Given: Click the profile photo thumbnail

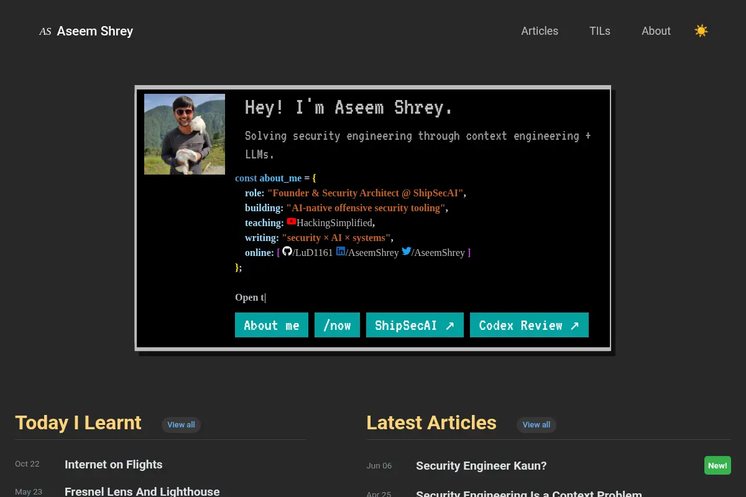Looking at the screenshot, I should click(x=185, y=134).
